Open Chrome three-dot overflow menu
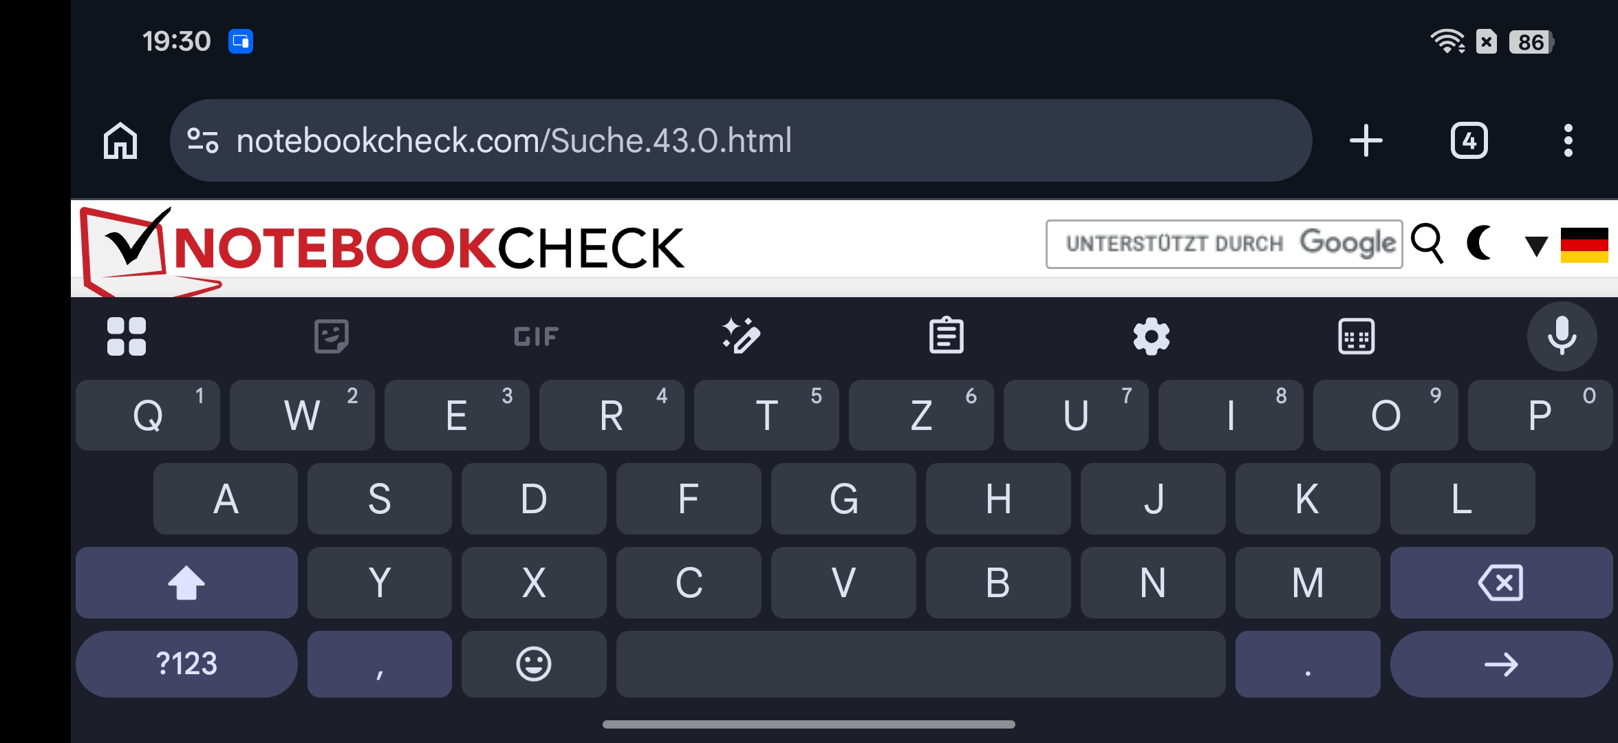 point(1568,141)
